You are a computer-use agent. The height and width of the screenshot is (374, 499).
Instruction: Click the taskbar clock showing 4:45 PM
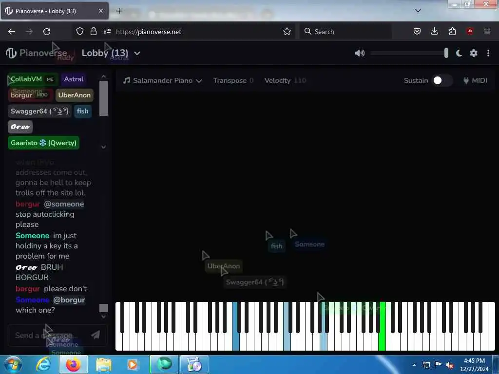474,365
